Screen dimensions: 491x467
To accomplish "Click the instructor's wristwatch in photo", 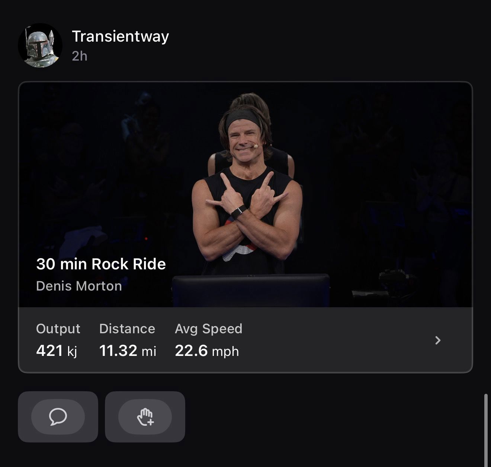I will click(238, 213).
